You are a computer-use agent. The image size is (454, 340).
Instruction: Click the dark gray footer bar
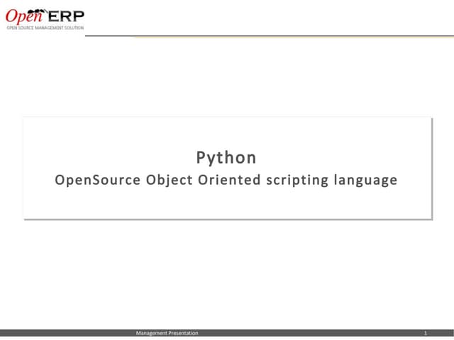(x=298, y=333)
